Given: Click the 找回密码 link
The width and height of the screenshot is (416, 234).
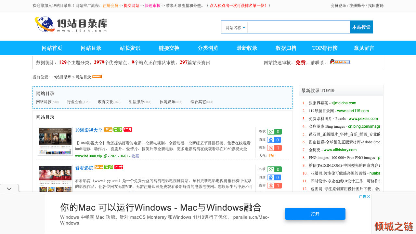Looking at the screenshot, I should pos(376,6).
